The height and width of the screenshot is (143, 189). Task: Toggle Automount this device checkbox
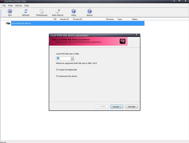[x=57, y=76]
